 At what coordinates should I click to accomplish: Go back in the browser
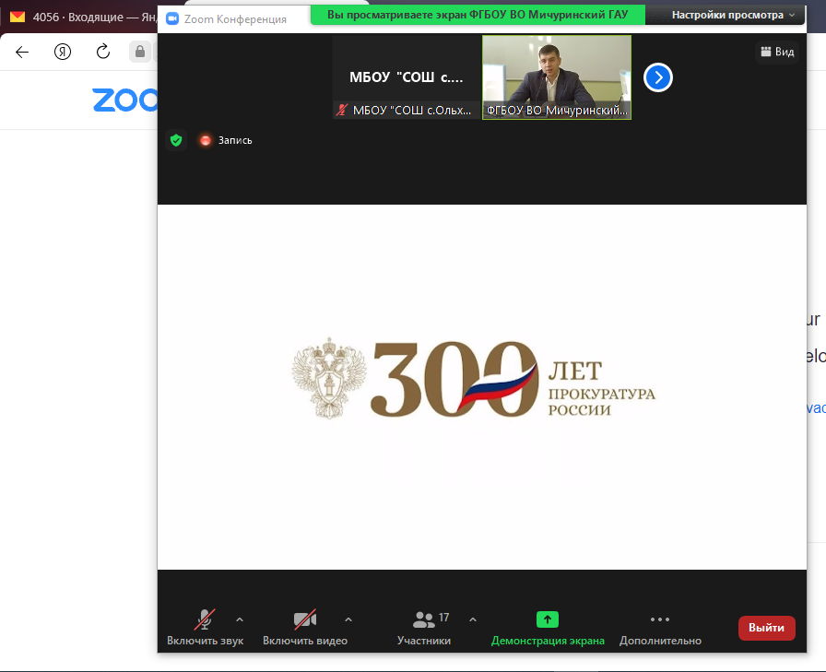22,52
